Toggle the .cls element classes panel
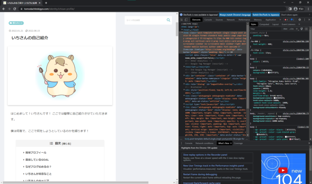Screen dimensions: 312x184 pyautogui.click(x=292, y=29)
